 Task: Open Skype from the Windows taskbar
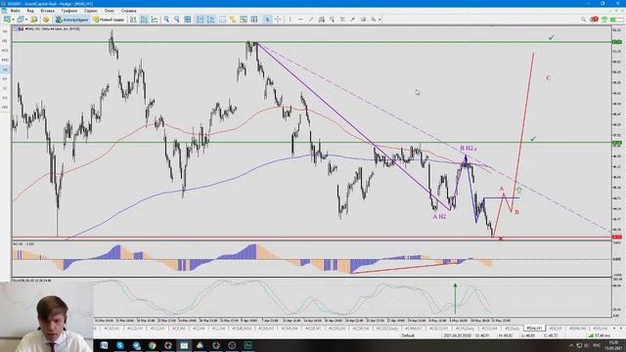(120, 345)
